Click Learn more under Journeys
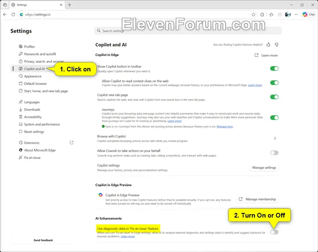Screen dimensions: 318x252 click(174, 121)
